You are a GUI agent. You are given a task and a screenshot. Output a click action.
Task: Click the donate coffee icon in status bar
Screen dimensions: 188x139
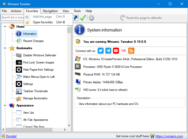pyautogui.click(x=3, y=136)
